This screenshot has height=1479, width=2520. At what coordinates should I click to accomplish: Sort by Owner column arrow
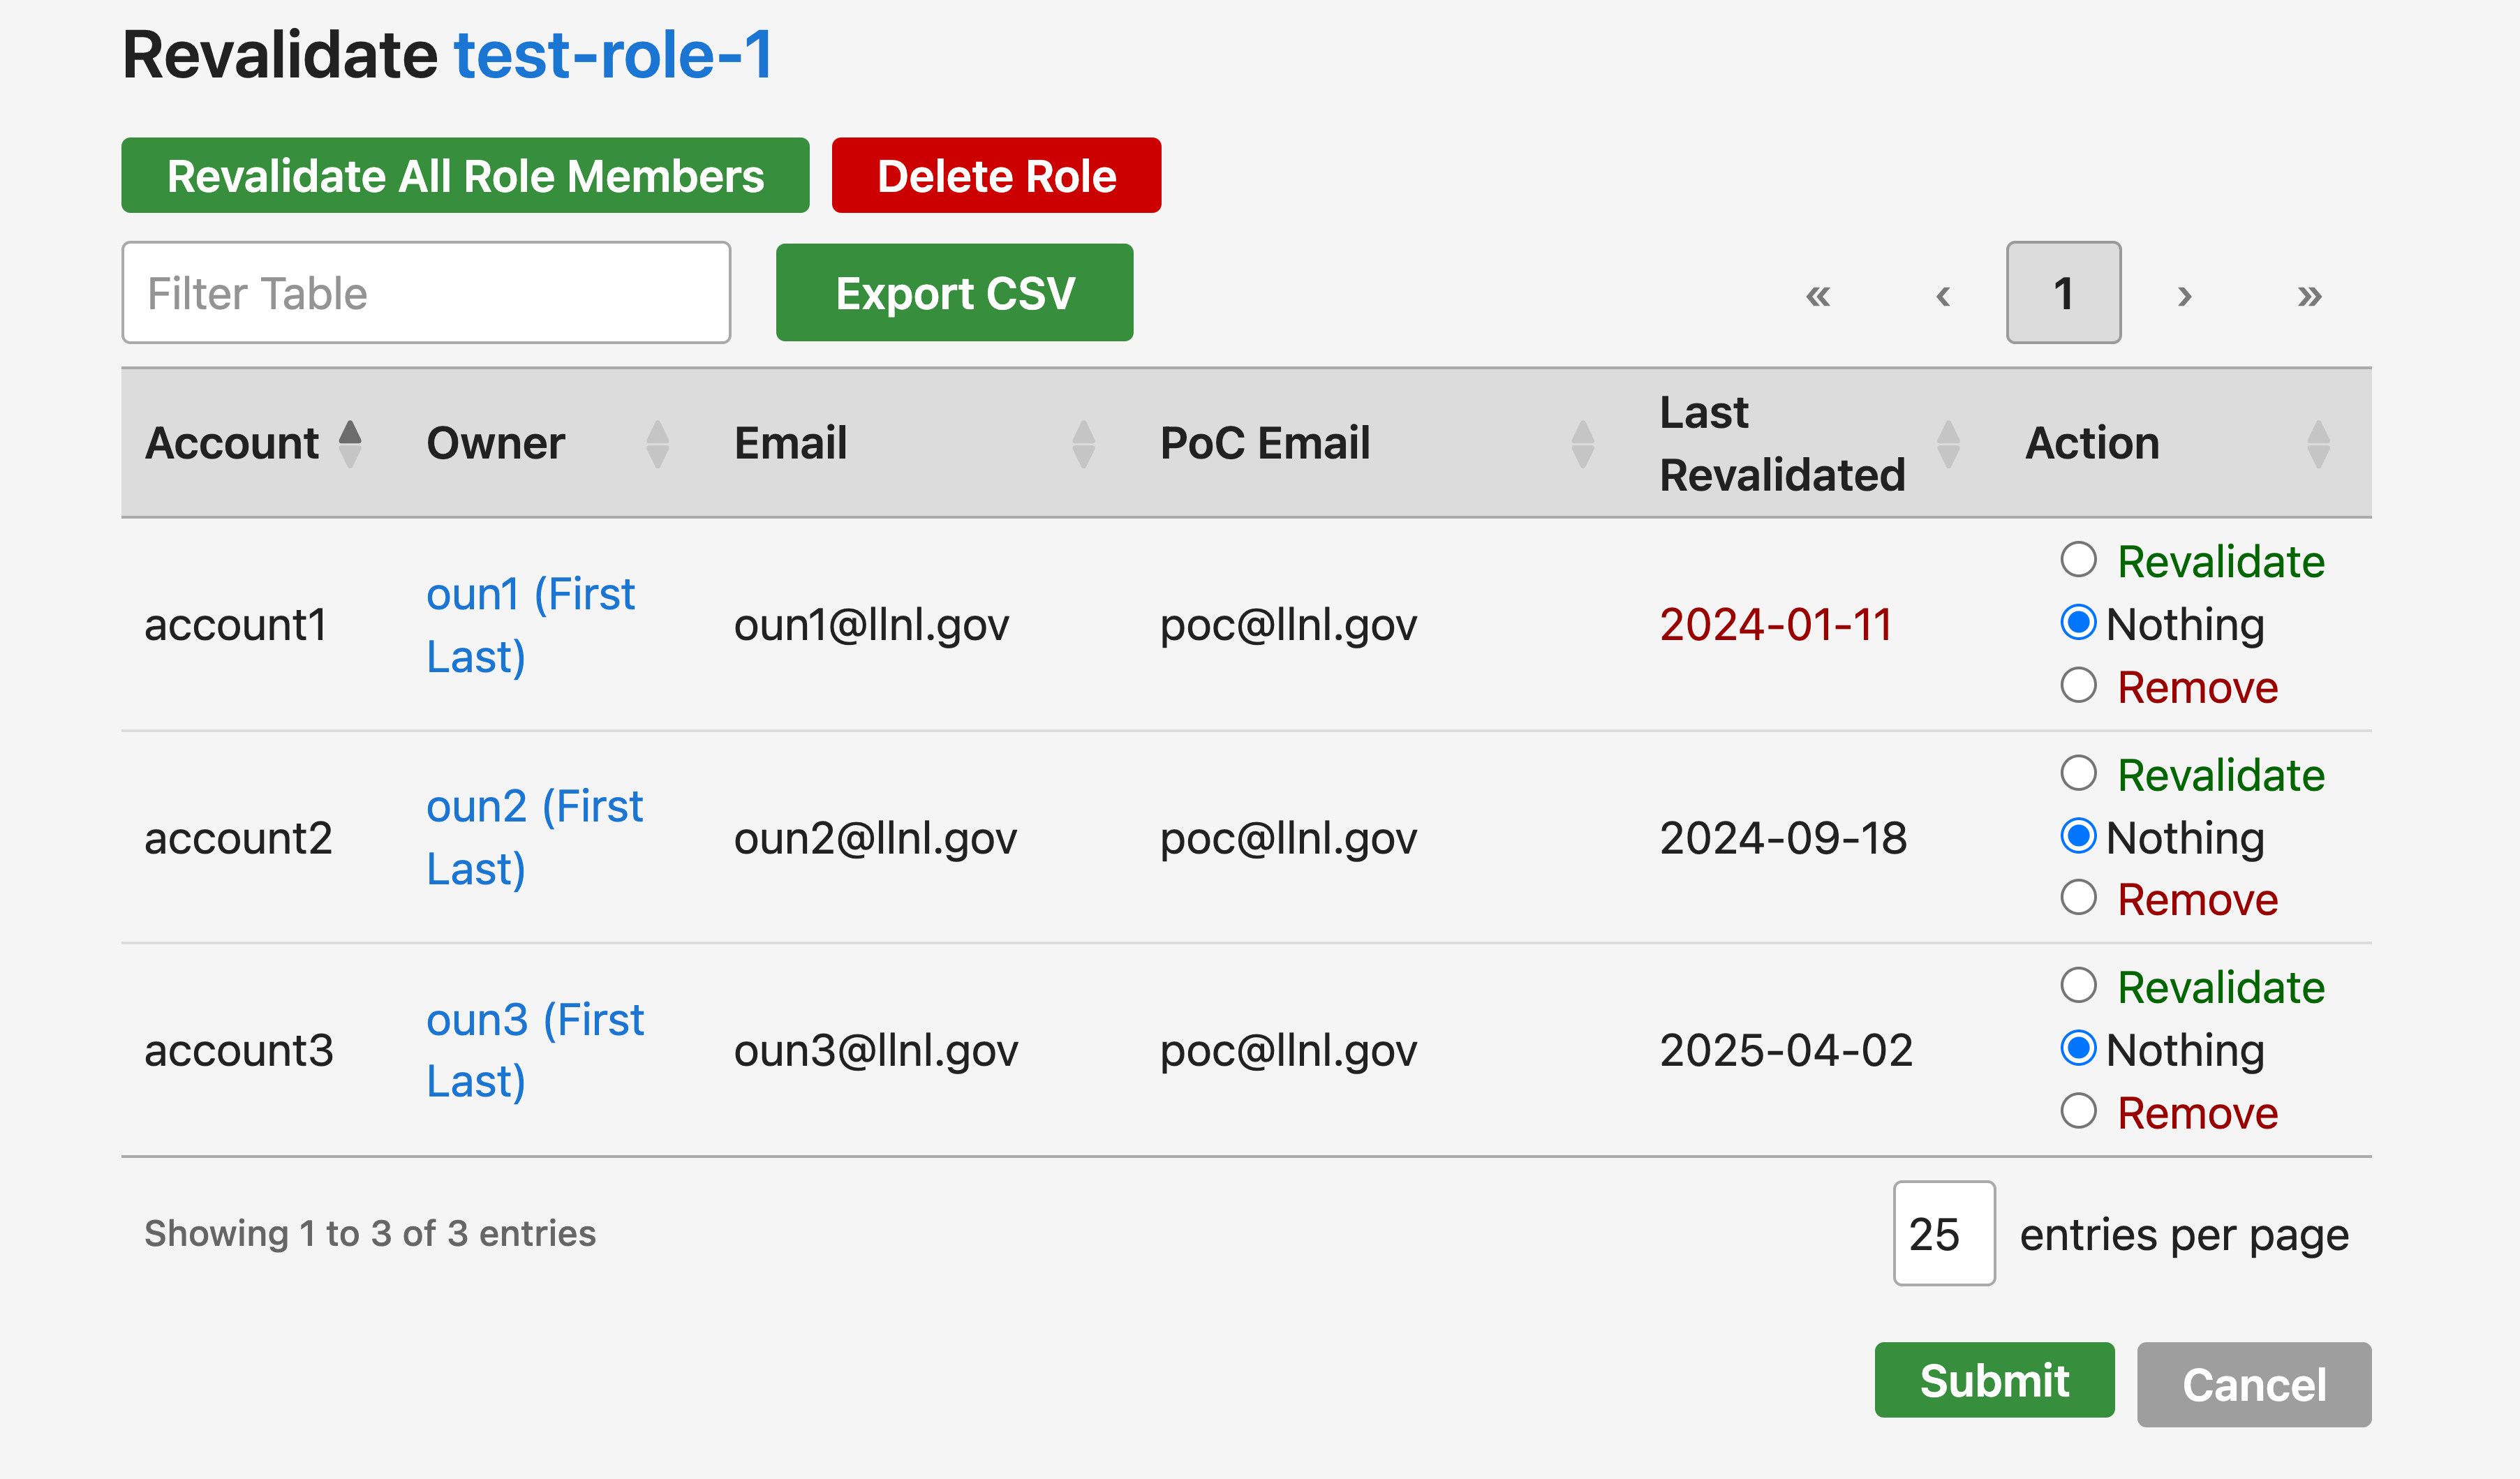point(657,444)
